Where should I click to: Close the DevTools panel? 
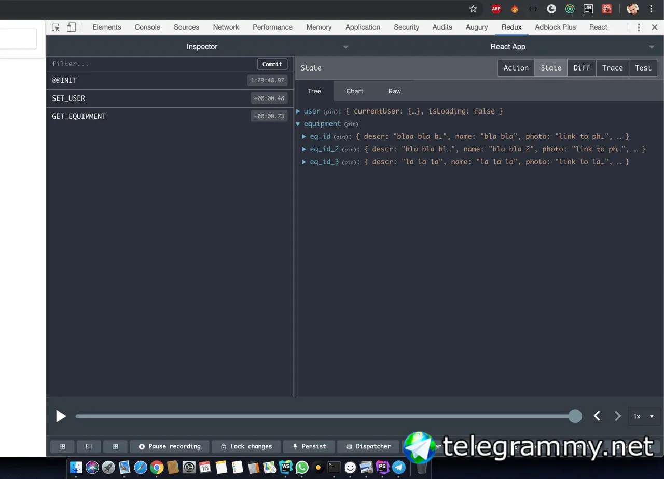(654, 27)
